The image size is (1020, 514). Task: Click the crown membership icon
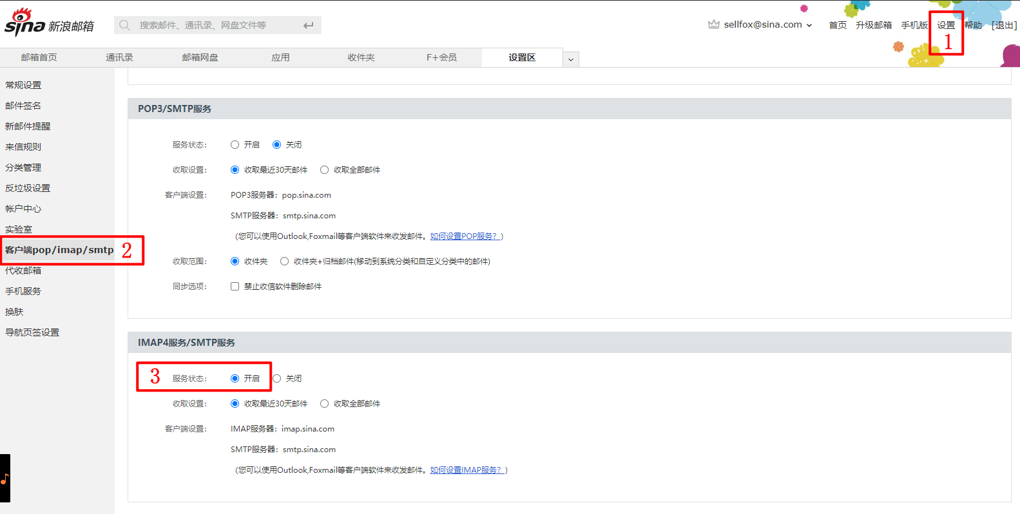pos(713,24)
